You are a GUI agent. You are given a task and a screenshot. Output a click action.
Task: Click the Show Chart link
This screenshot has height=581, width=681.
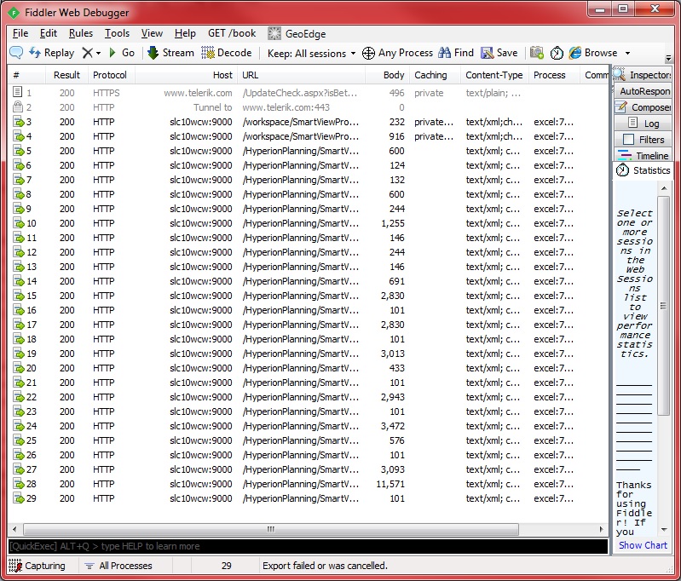pos(643,545)
